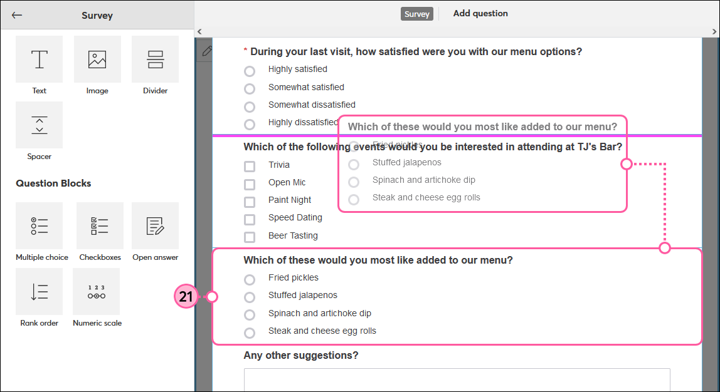Select the Text block icon
Image resolution: width=720 pixels, height=392 pixels.
pyautogui.click(x=39, y=59)
